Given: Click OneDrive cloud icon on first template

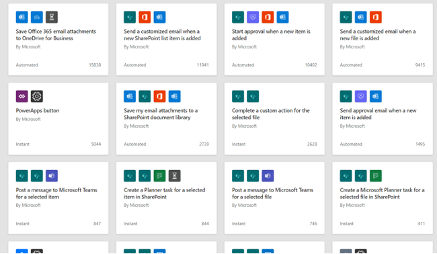Looking at the screenshot, I should point(37,17).
